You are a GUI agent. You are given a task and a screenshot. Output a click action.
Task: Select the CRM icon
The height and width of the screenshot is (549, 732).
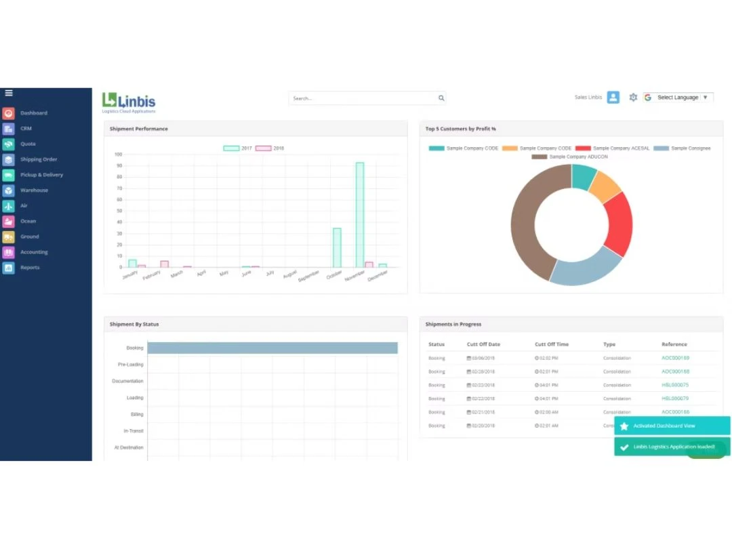point(9,128)
